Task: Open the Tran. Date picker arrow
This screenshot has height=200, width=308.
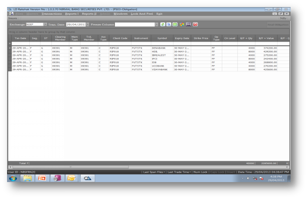Action: (87, 24)
